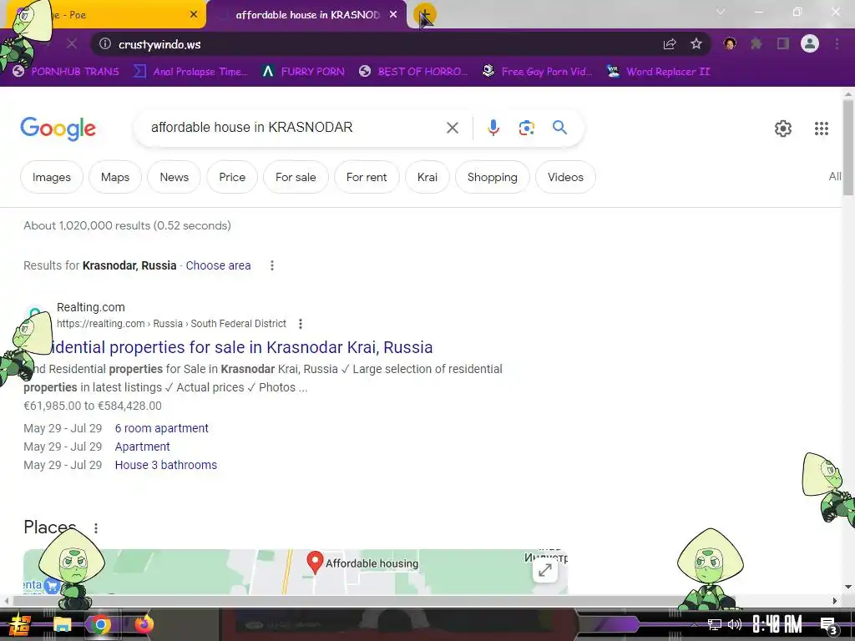
Task: Open the BEST OF HORRO... bookmark
Action: (414, 72)
